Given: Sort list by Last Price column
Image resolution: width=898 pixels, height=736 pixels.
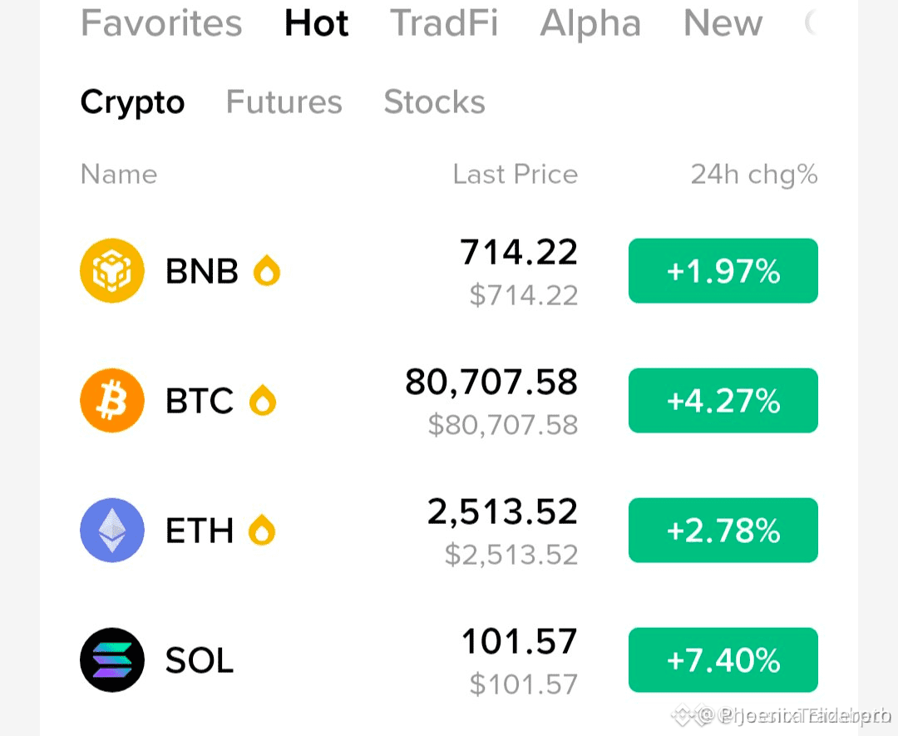Looking at the screenshot, I should 516,174.
